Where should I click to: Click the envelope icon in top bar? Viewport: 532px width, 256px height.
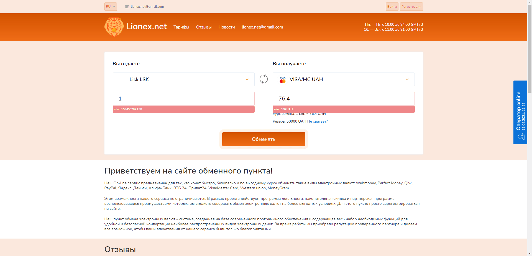pos(127,7)
